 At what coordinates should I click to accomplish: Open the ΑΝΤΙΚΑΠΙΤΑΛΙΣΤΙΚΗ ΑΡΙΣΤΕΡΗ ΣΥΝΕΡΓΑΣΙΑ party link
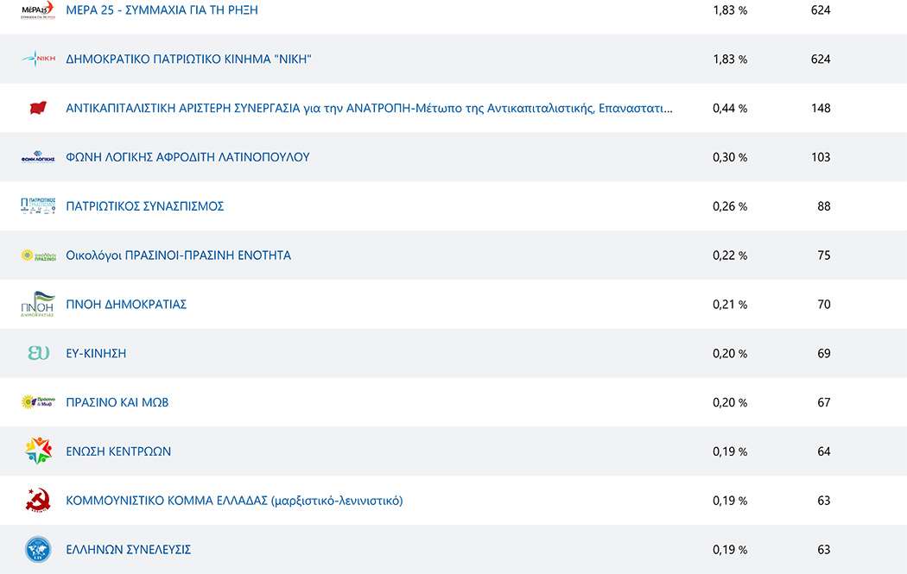pyautogui.click(x=369, y=108)
